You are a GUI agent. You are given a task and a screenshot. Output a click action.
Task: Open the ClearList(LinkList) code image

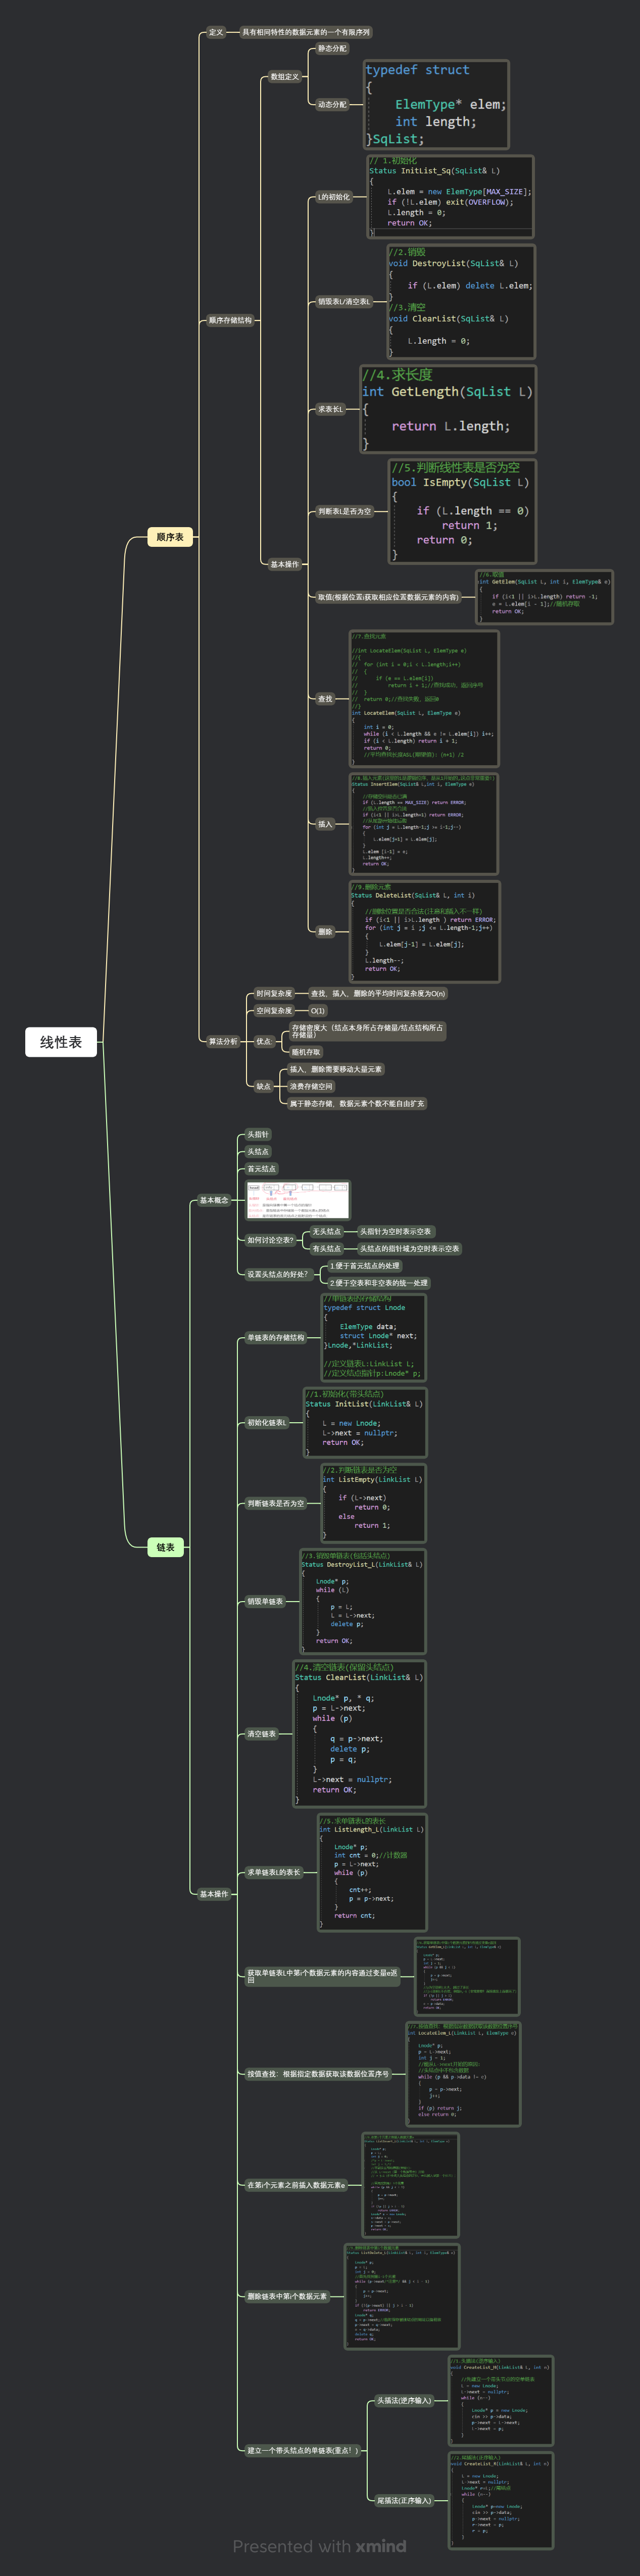[360, 1734]
